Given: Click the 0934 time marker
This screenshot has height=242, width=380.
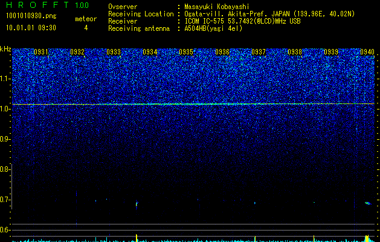Looking at the screenshot, I should pyautogui.click(x=150, y=52).
